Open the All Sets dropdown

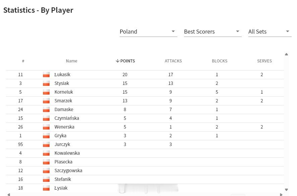point(270,32)
